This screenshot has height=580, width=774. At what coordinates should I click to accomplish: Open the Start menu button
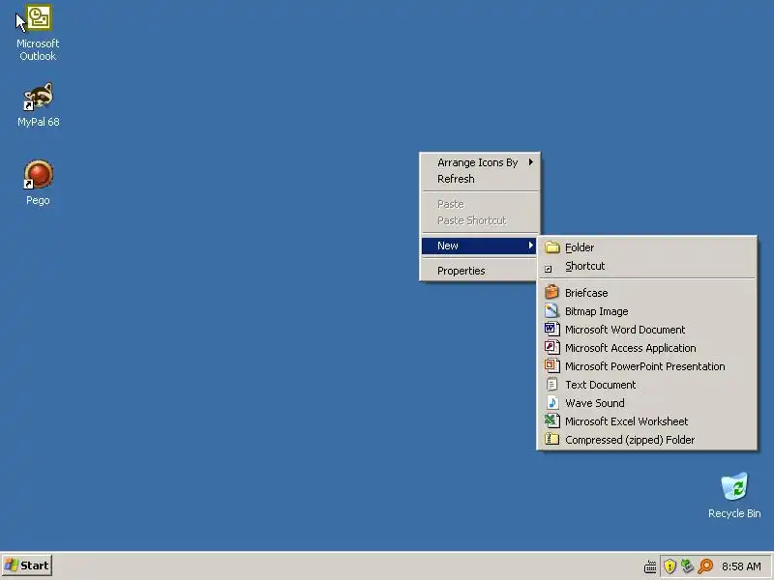click(27, 565)
